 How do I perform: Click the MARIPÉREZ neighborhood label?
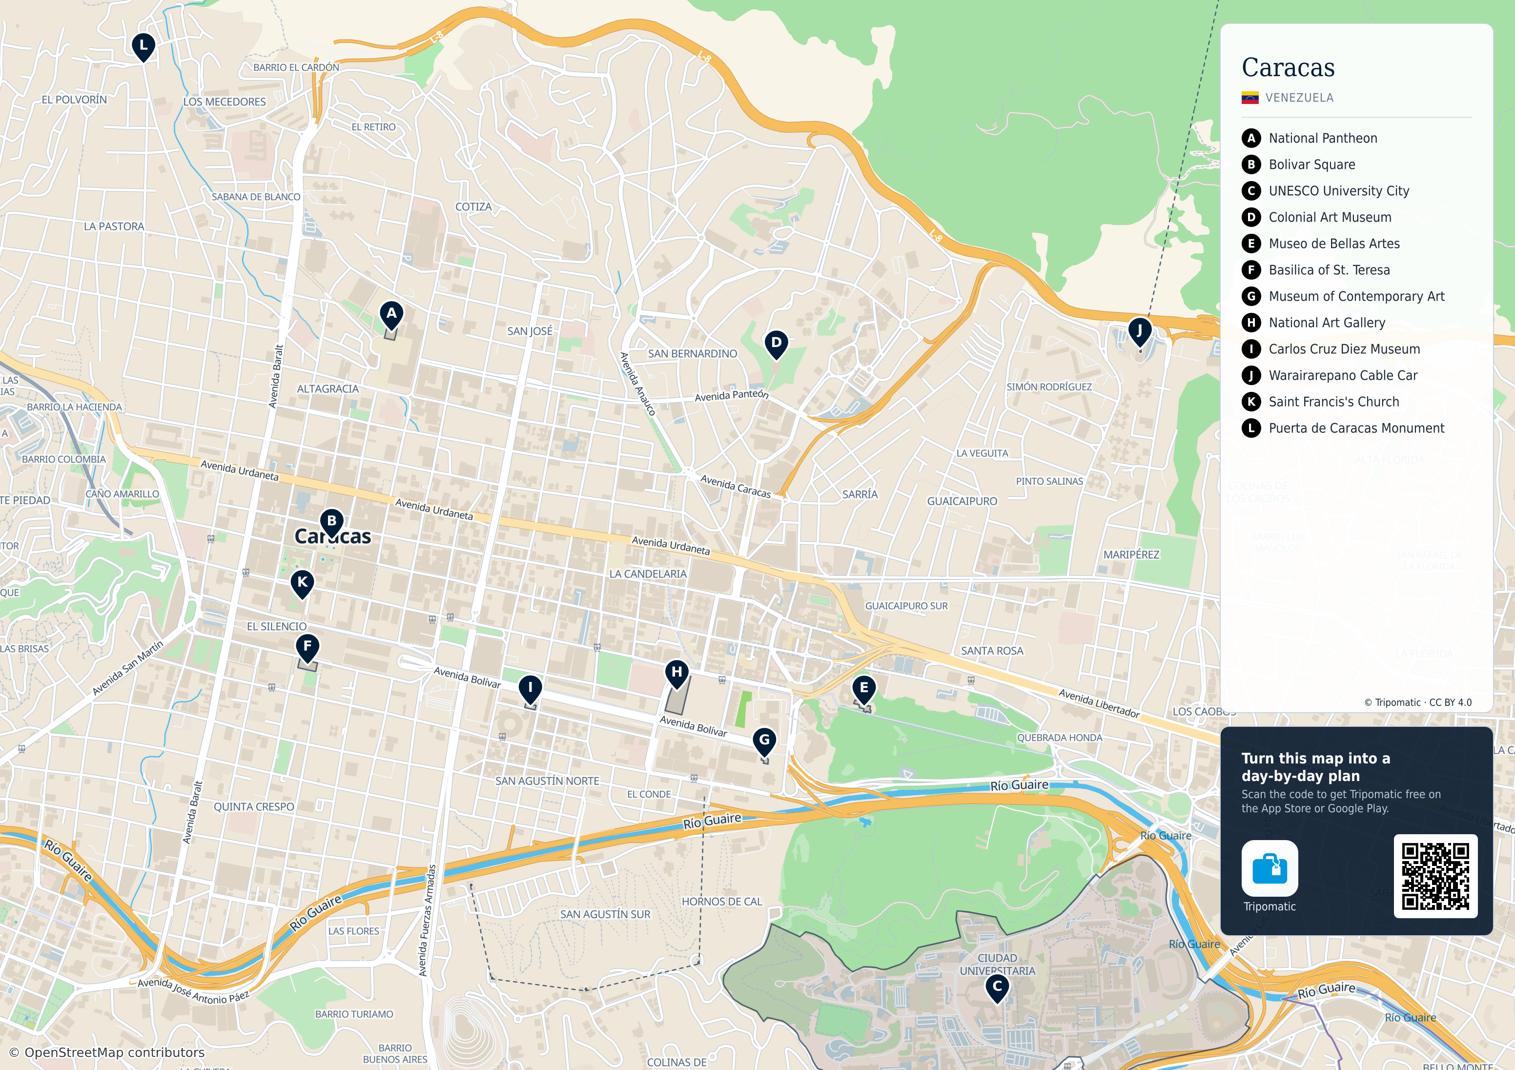point(1131,555)
